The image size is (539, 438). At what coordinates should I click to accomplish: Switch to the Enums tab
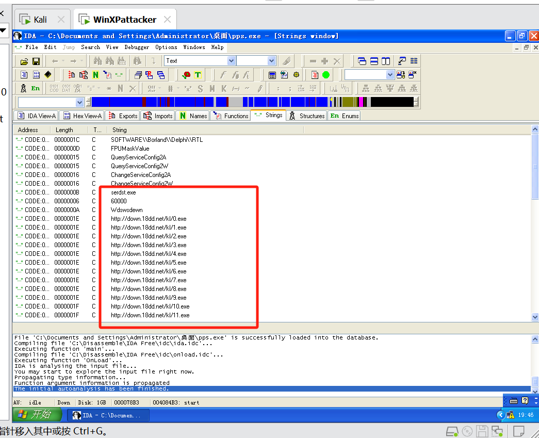345,116
